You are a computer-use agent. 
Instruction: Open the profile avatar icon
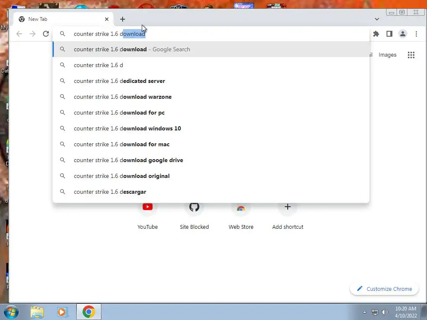click(403, 34)
